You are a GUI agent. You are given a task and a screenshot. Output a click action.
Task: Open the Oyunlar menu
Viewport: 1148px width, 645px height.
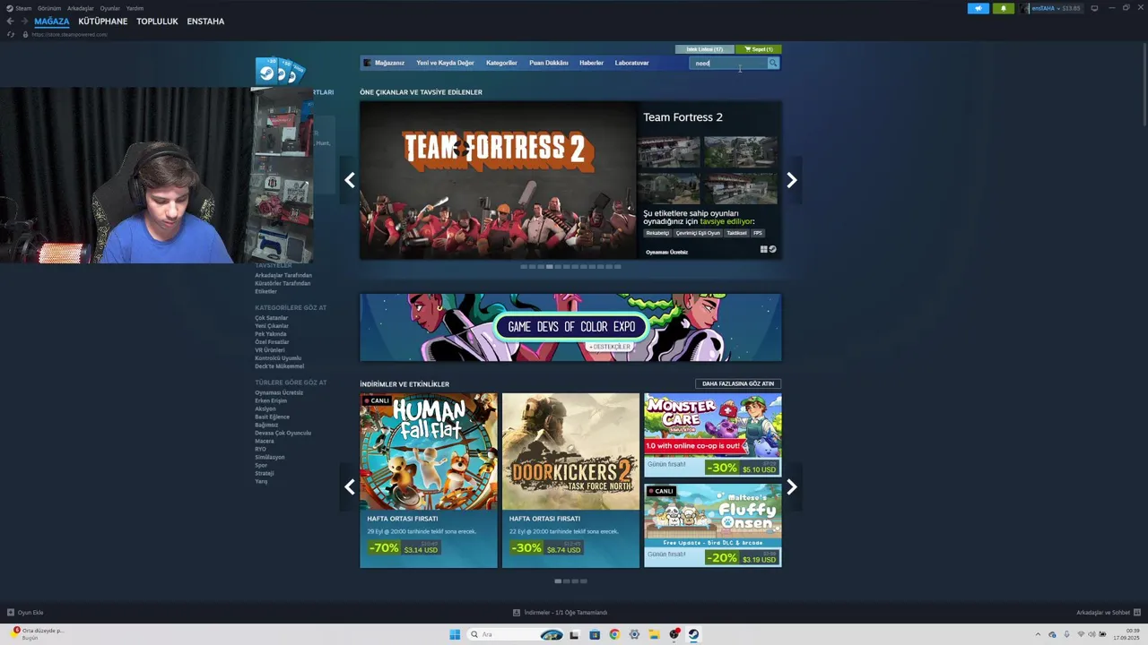tap(109, 8)
